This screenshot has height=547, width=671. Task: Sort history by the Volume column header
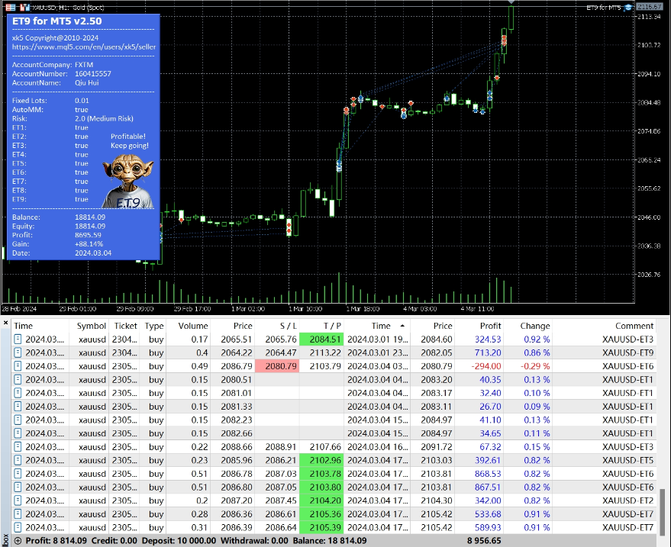coord(193,326)
